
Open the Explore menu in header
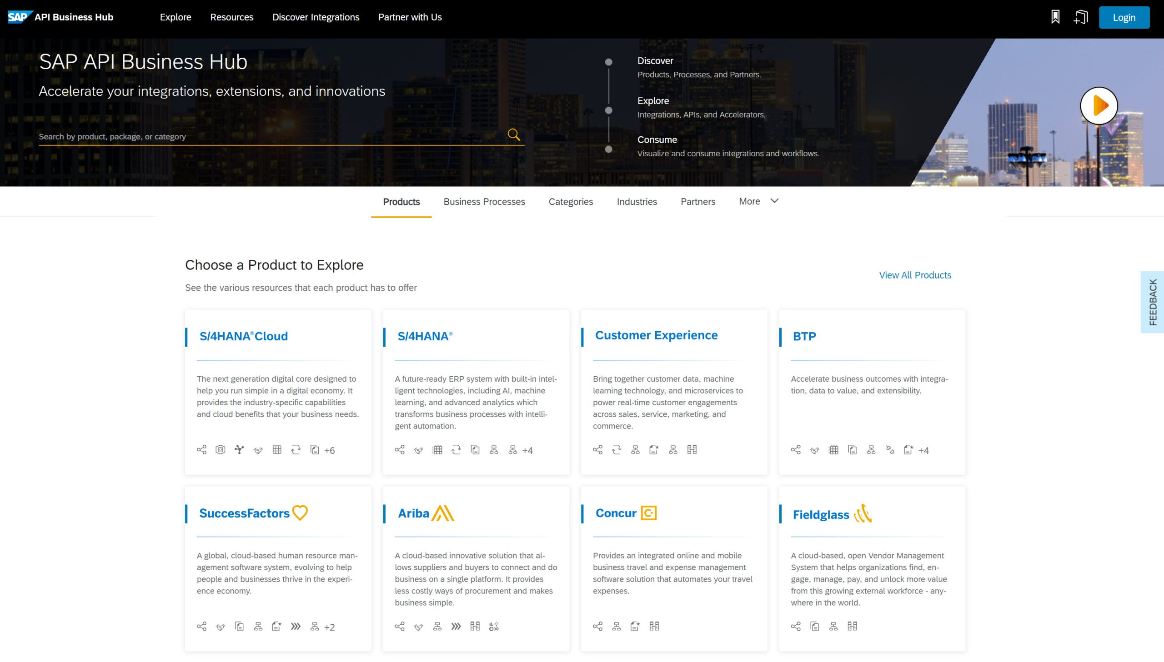175,17
